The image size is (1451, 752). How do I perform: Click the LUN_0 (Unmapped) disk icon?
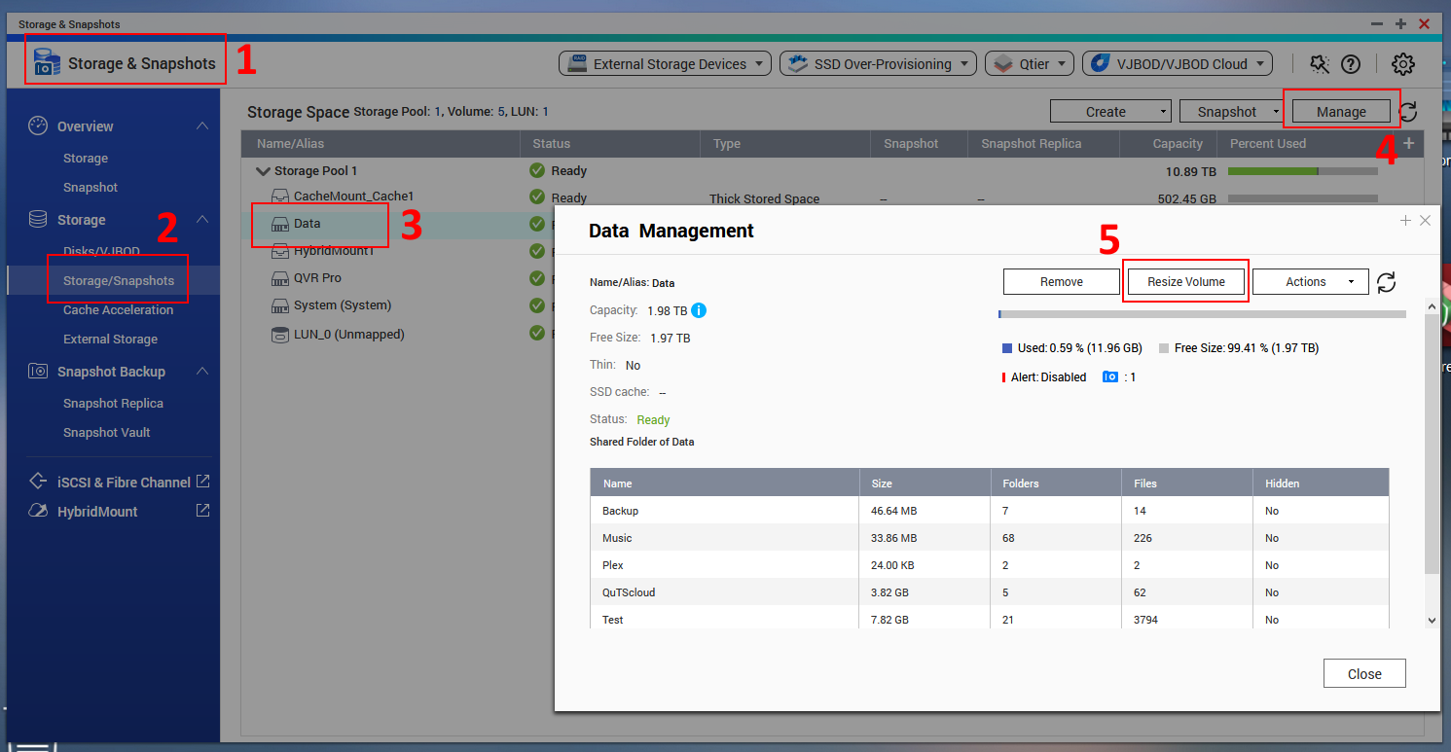[279, 335]
